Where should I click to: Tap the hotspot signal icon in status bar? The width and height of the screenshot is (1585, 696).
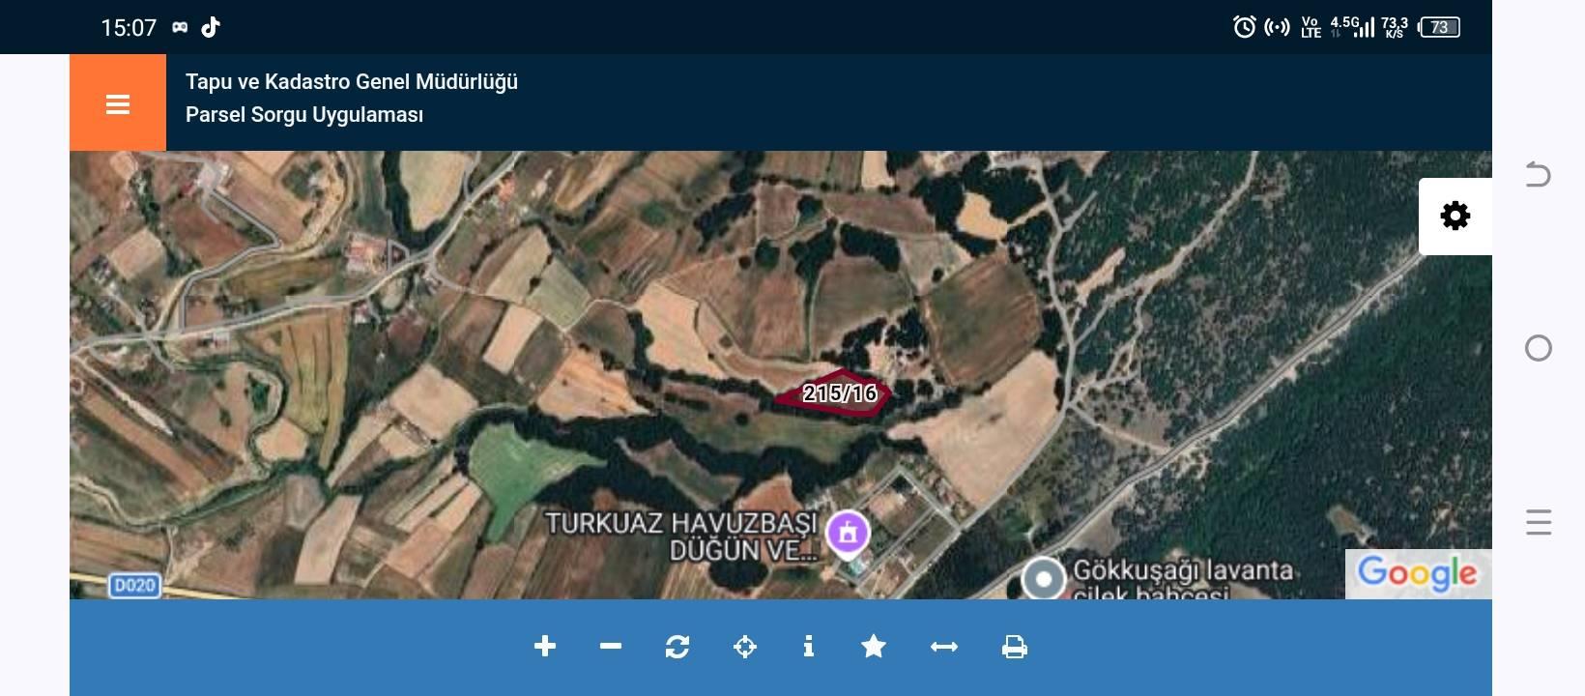pyautogui.click(x=1277, y=27)
